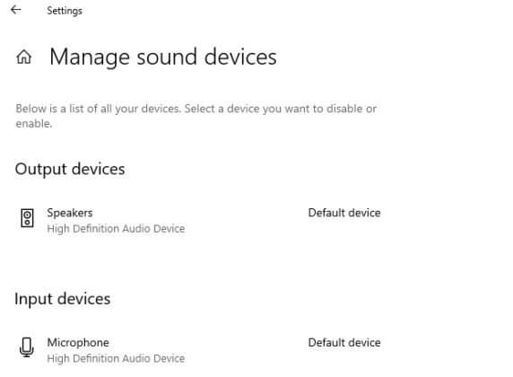
Task: Click the 'Below is a list' description
Action: pyautogui.click(x=196, y=116)
